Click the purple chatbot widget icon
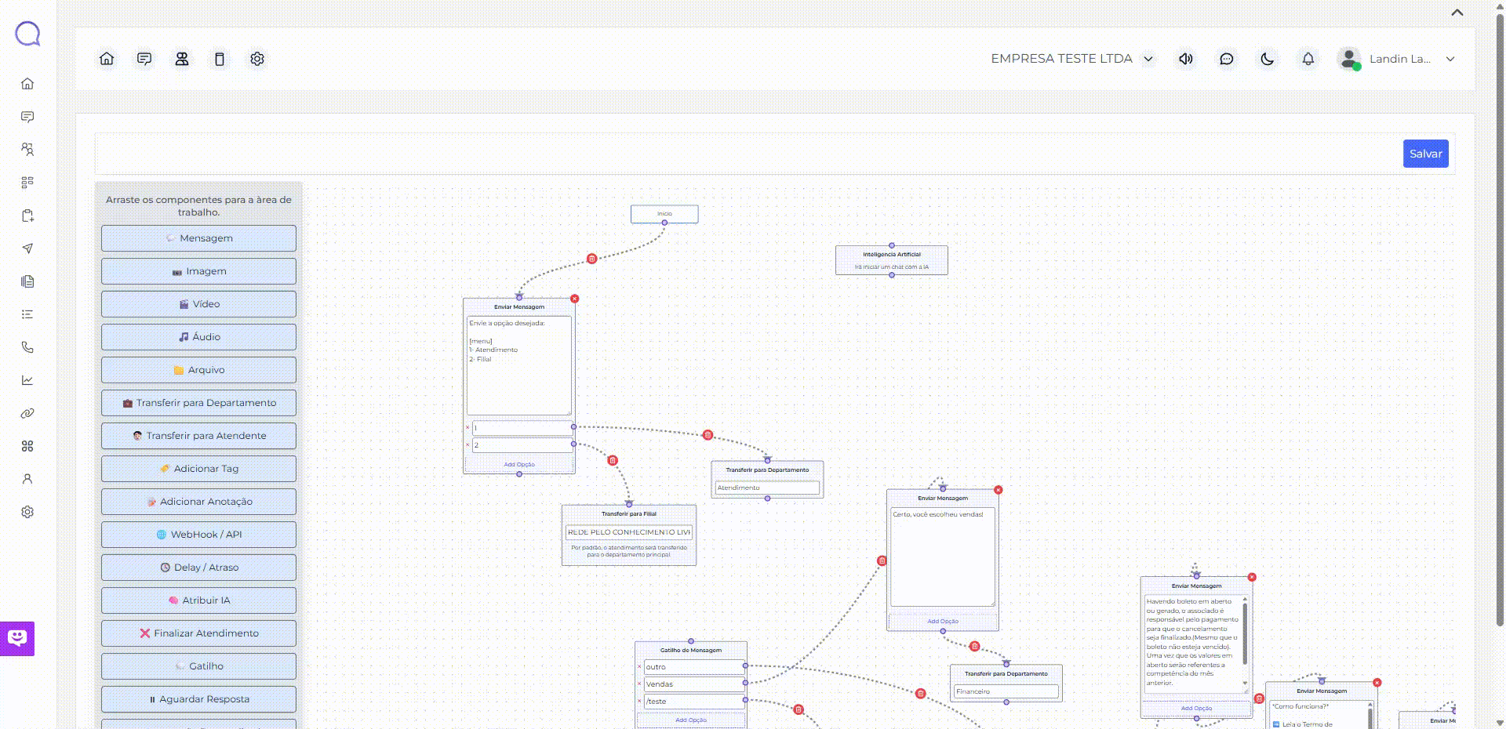1506x729 pixels. [x=17, y=638]
